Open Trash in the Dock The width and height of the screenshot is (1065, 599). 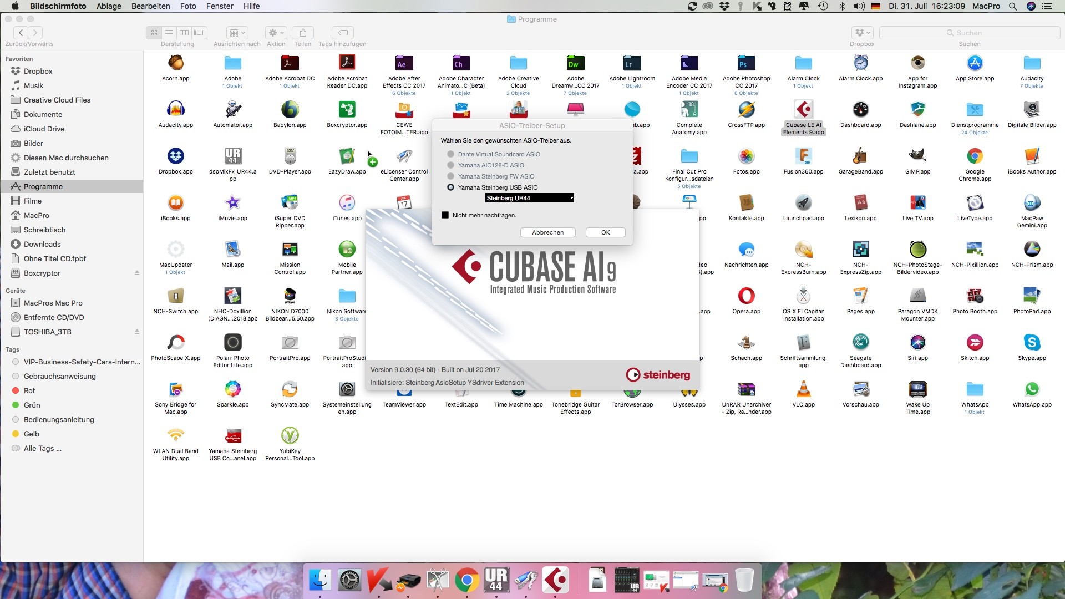pos(744,580)
